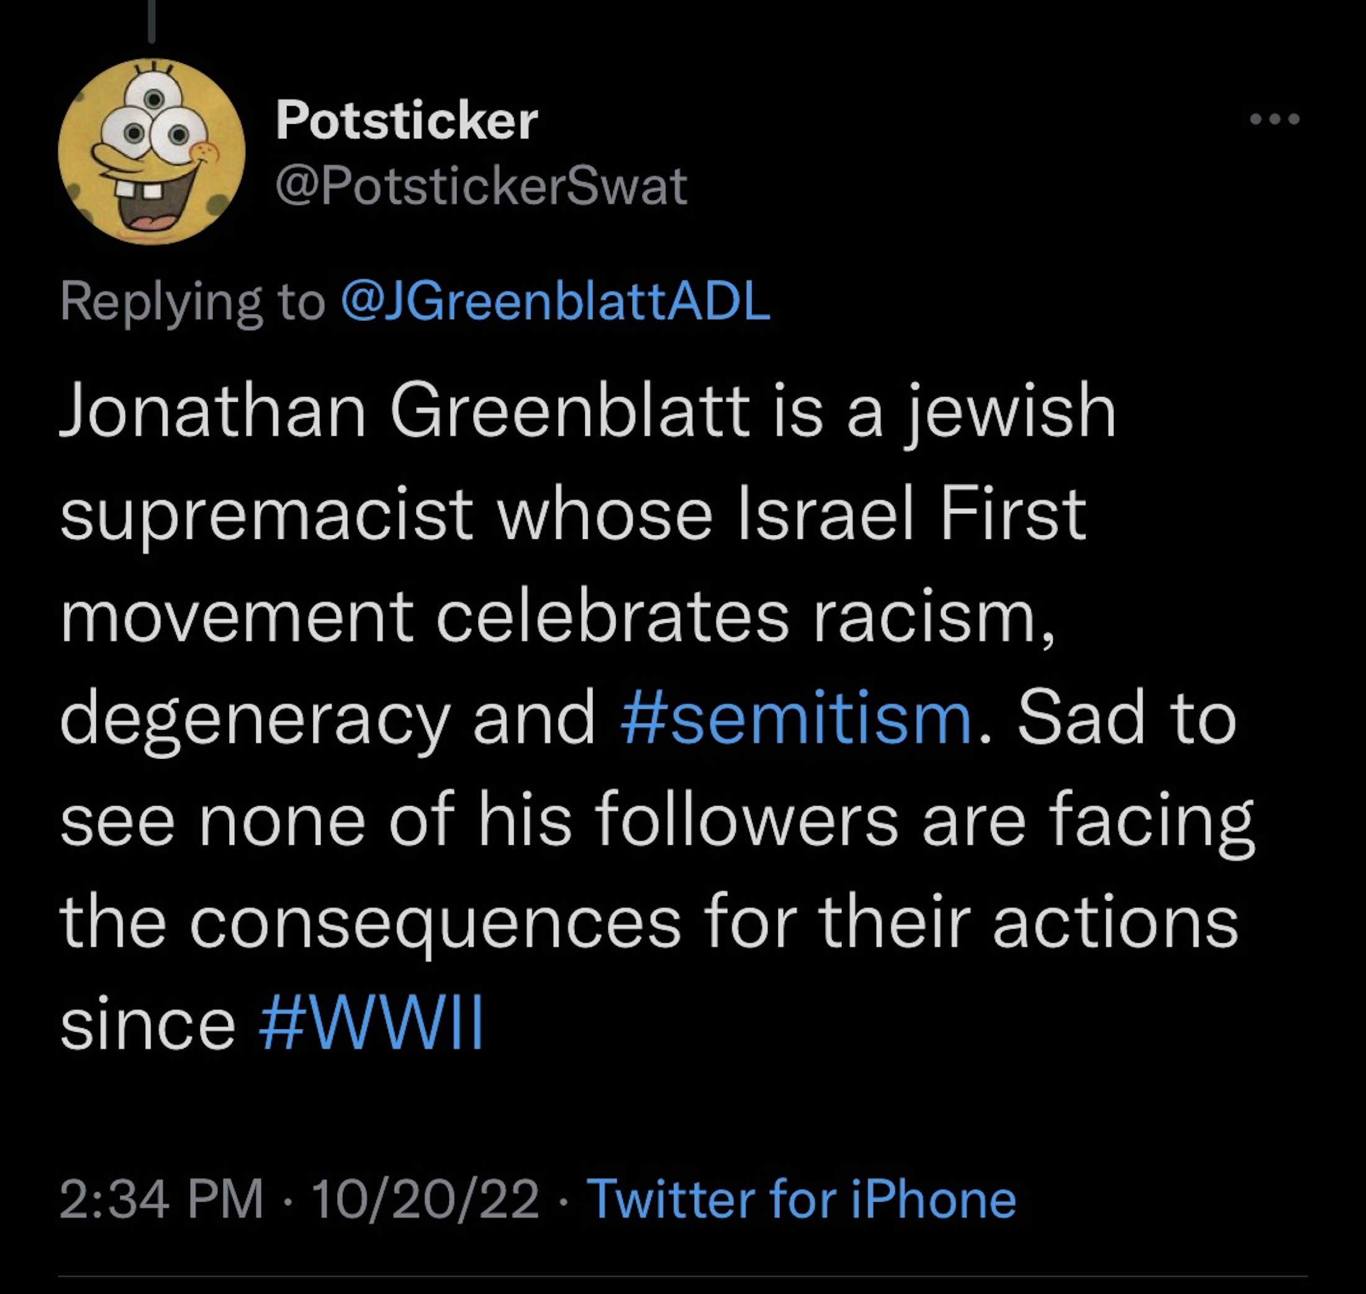
Task: Click the name 'Jonathan Greenblatt' in tweet
Action: [404, 412]
